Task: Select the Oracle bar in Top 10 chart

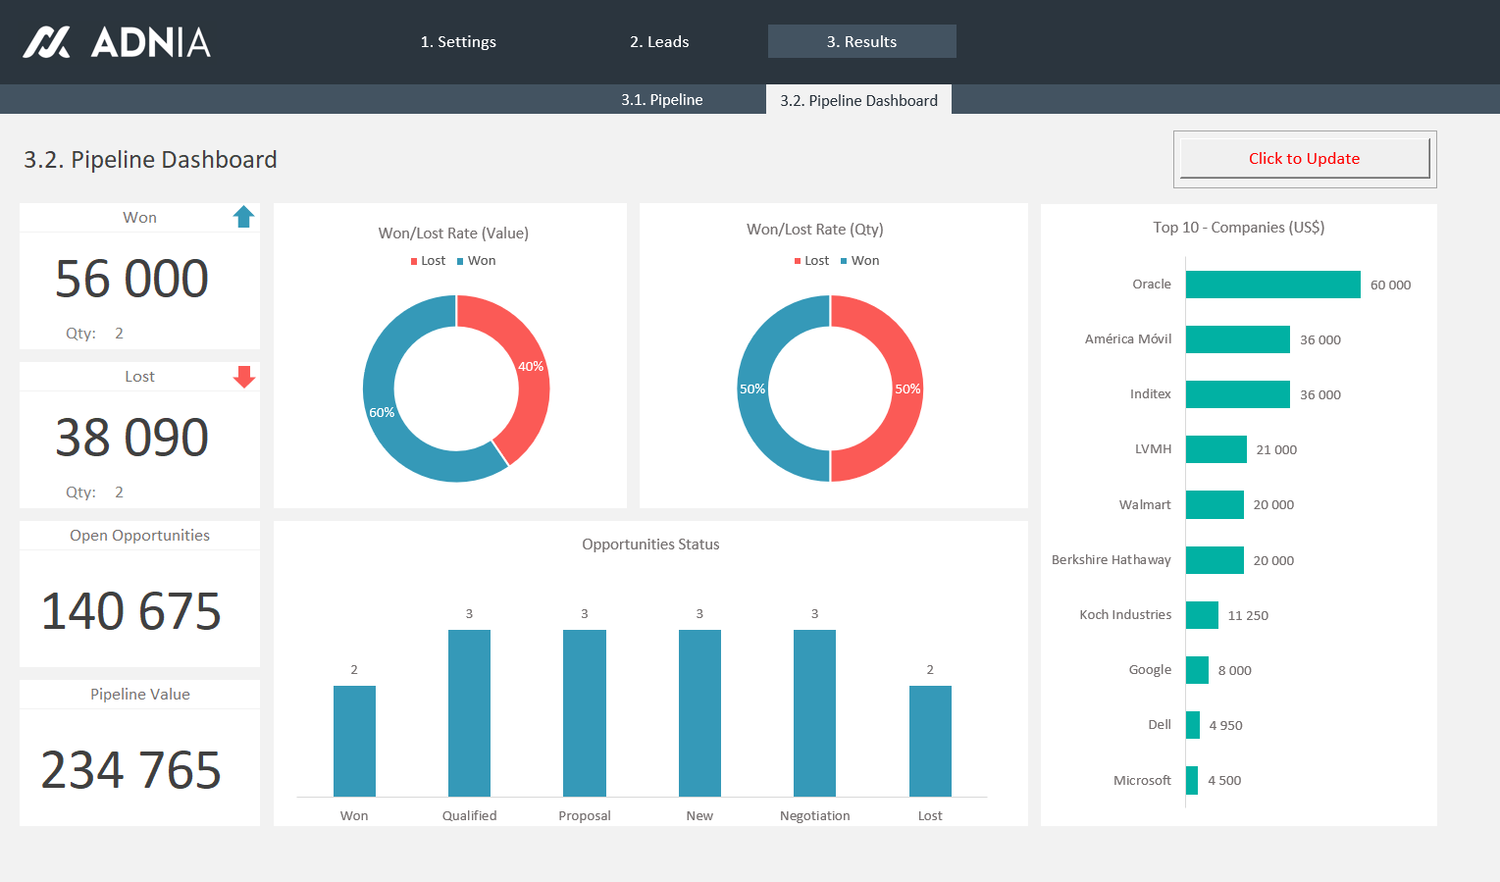Action: click(1271, 284)
